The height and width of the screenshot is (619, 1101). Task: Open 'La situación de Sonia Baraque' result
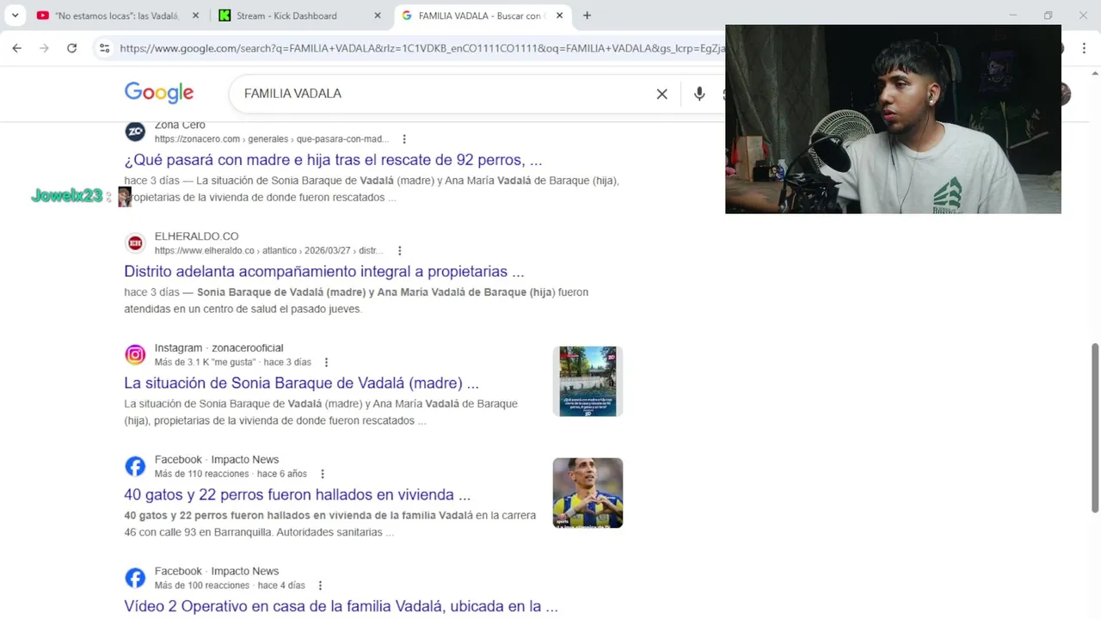tap(301, 383)
